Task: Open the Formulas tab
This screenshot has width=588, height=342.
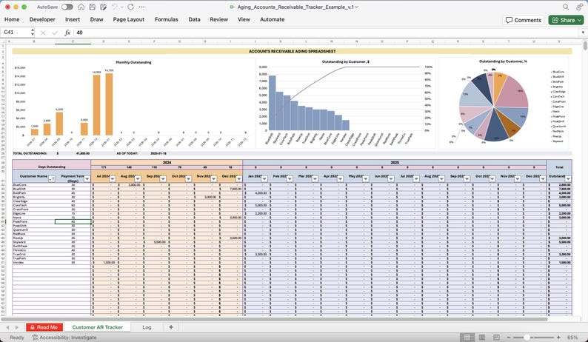Action: coord(166,19)
